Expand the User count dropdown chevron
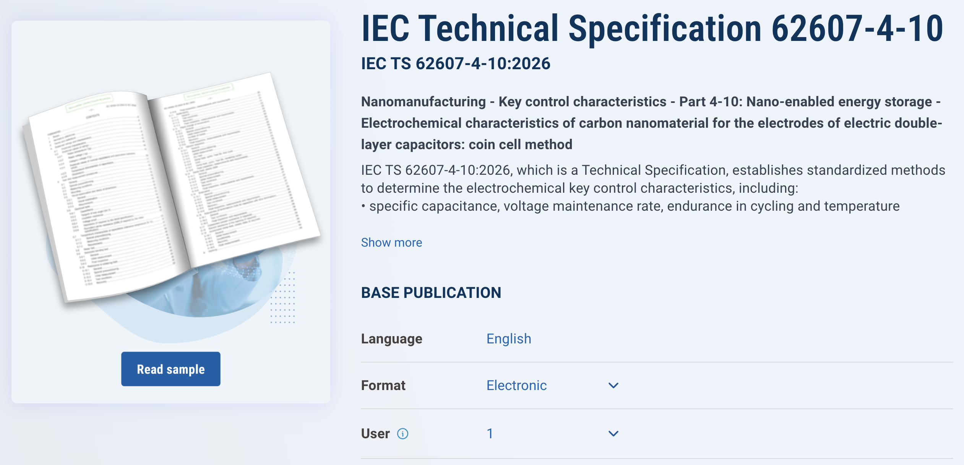Screen dimensions: 964x465 (613, 434)
